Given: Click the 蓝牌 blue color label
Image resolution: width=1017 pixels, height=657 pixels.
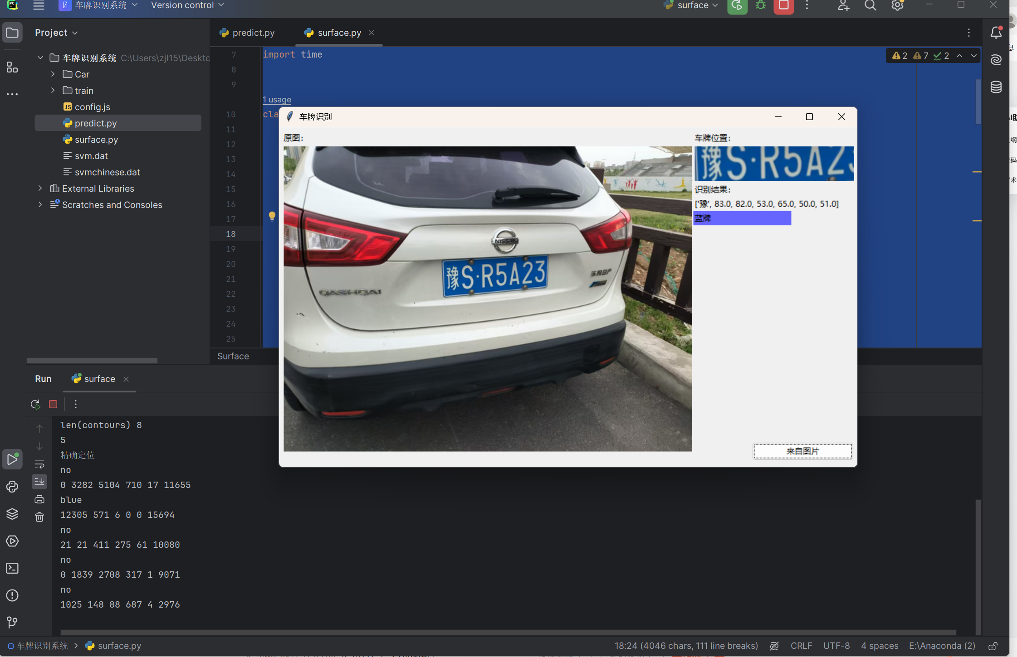Looking at the screenshot, I should pyautogui.click(x=742, y=218).
